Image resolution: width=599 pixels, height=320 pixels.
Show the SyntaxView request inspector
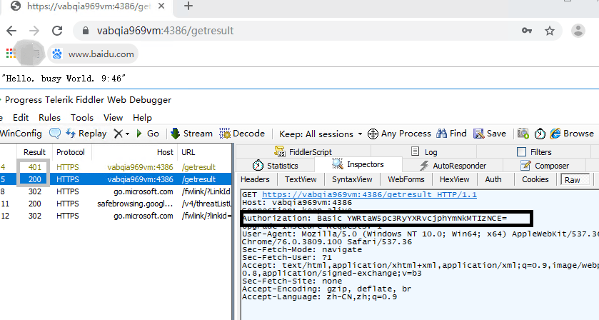pos(352,179)
